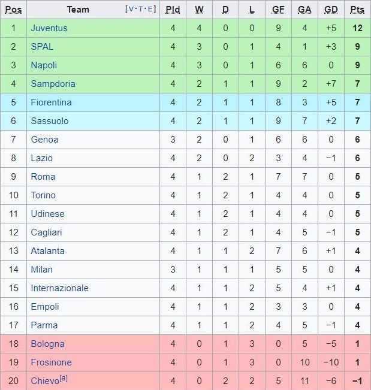Click the T (talk) header link

coord(142,10)
